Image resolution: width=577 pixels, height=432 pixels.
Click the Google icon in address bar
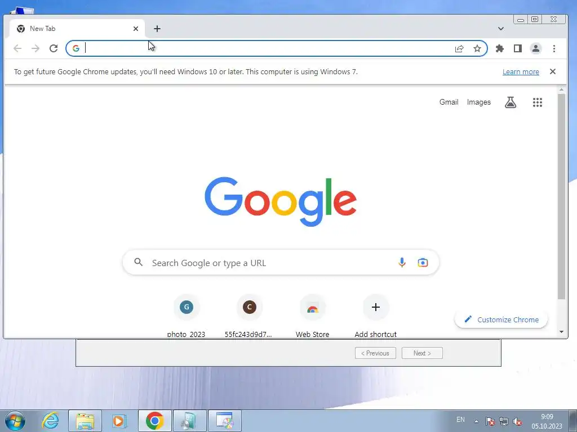point(76,48)
